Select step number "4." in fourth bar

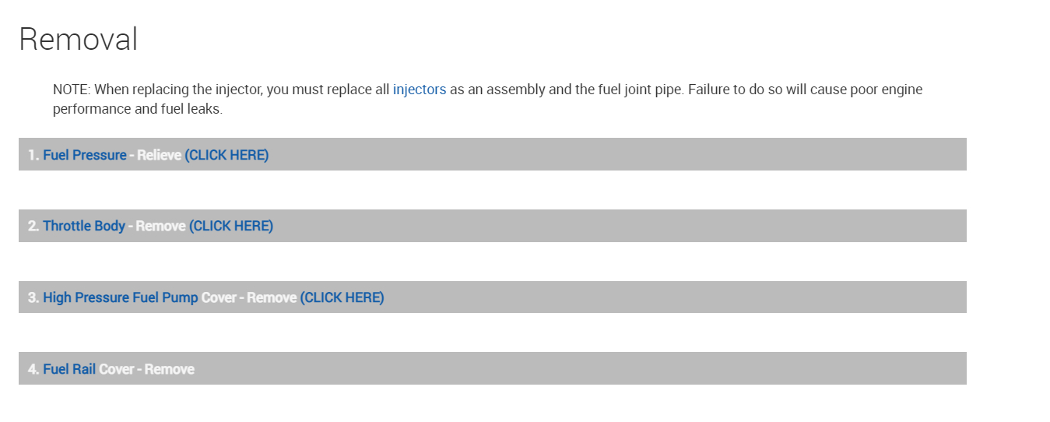(x=33, y=369)
